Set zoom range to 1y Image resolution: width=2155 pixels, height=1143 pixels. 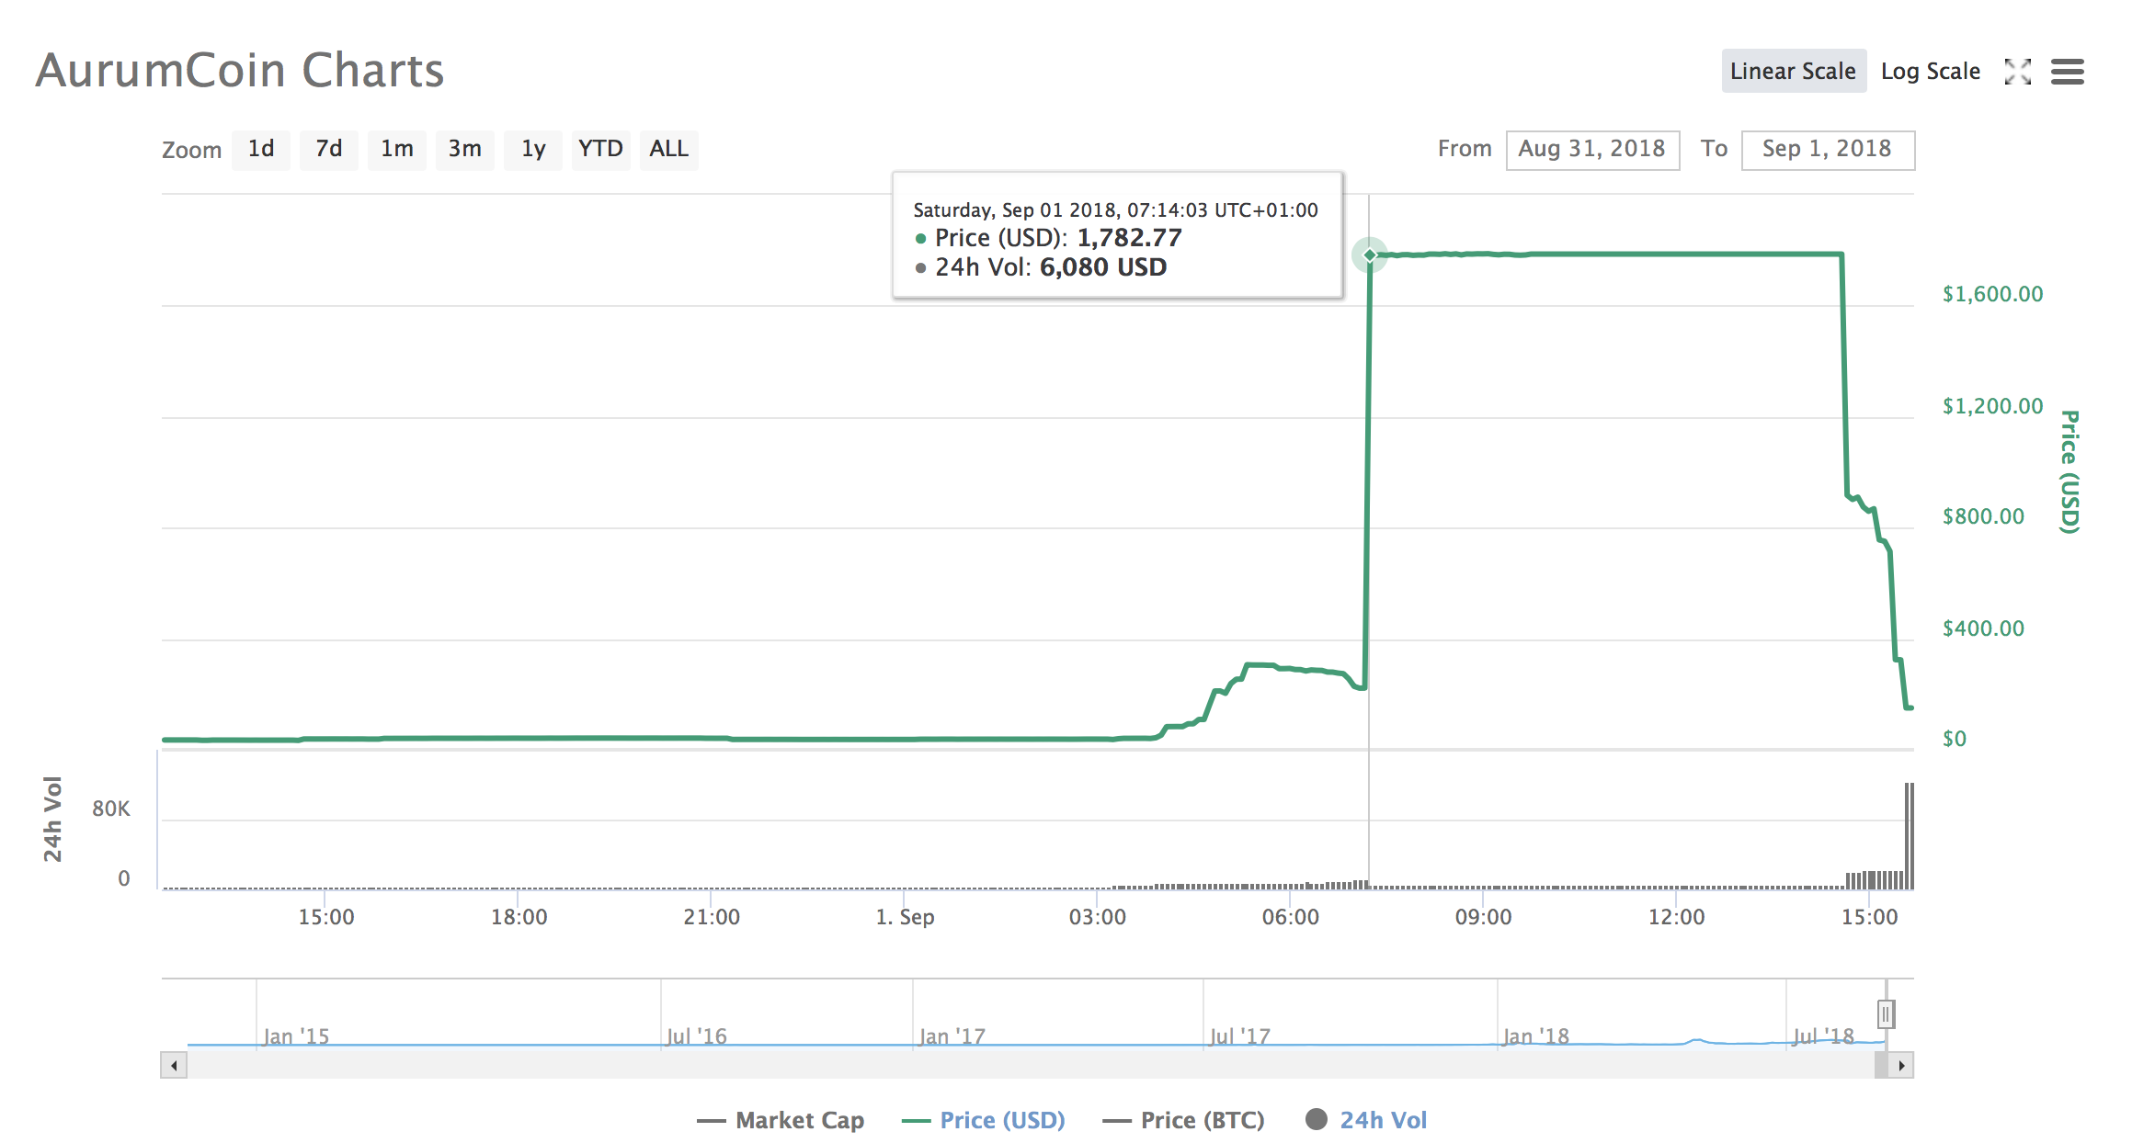click(533, 149)
